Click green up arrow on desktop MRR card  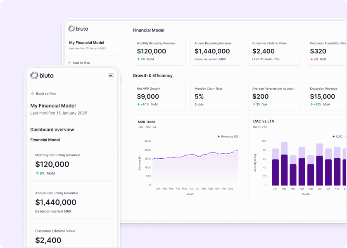(x=138, y=59)
